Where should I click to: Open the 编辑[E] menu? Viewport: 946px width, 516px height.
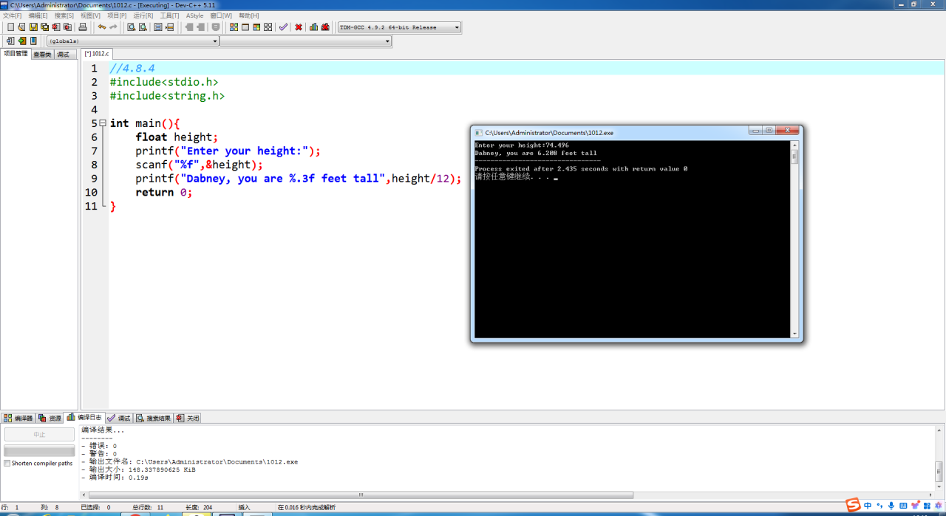[x=38, y=16]
